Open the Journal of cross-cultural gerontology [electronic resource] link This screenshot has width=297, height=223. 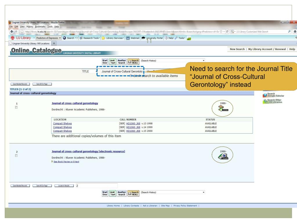pos(88,151)
